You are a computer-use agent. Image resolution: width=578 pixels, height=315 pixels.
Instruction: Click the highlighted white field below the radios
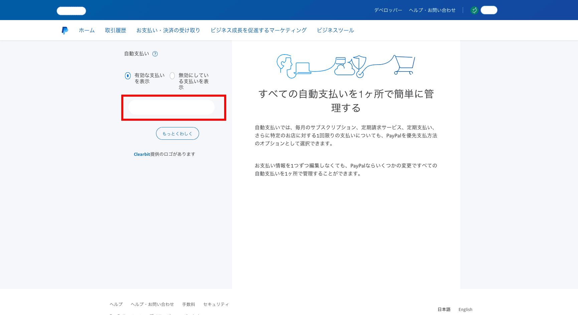[x=171, y=107]
